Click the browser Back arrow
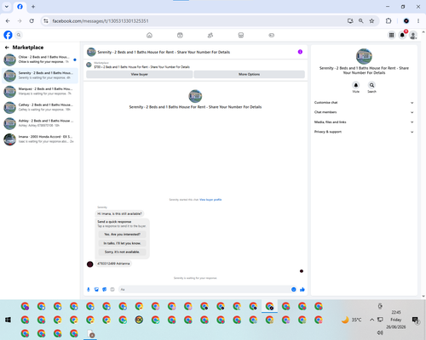426x340 pixels. [8, 21]
